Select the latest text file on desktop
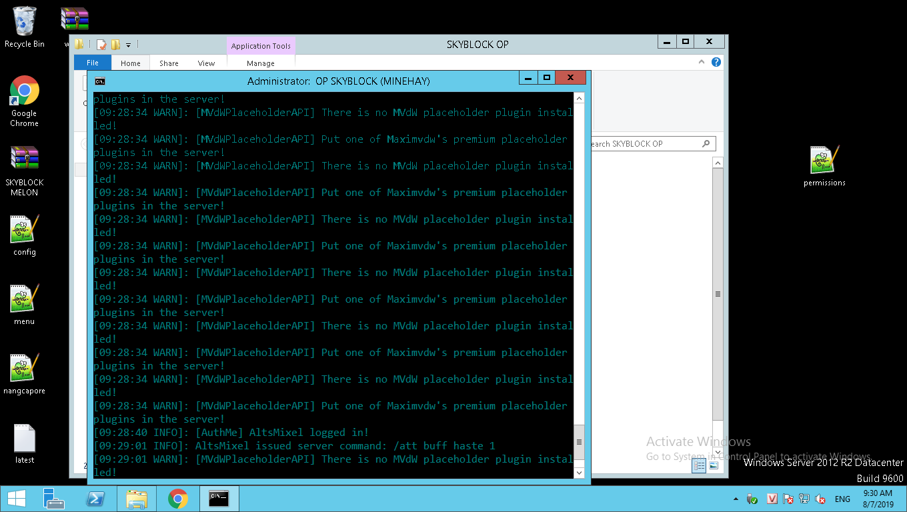The image size is (907, 512). click(x=25, y=443)
